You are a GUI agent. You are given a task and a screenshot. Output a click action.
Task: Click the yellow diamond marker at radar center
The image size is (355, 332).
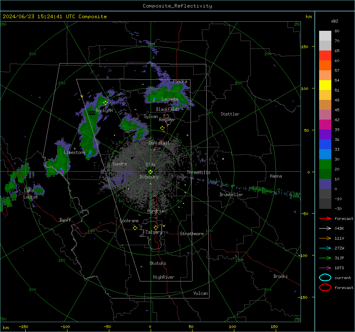[x=150, y=172]
